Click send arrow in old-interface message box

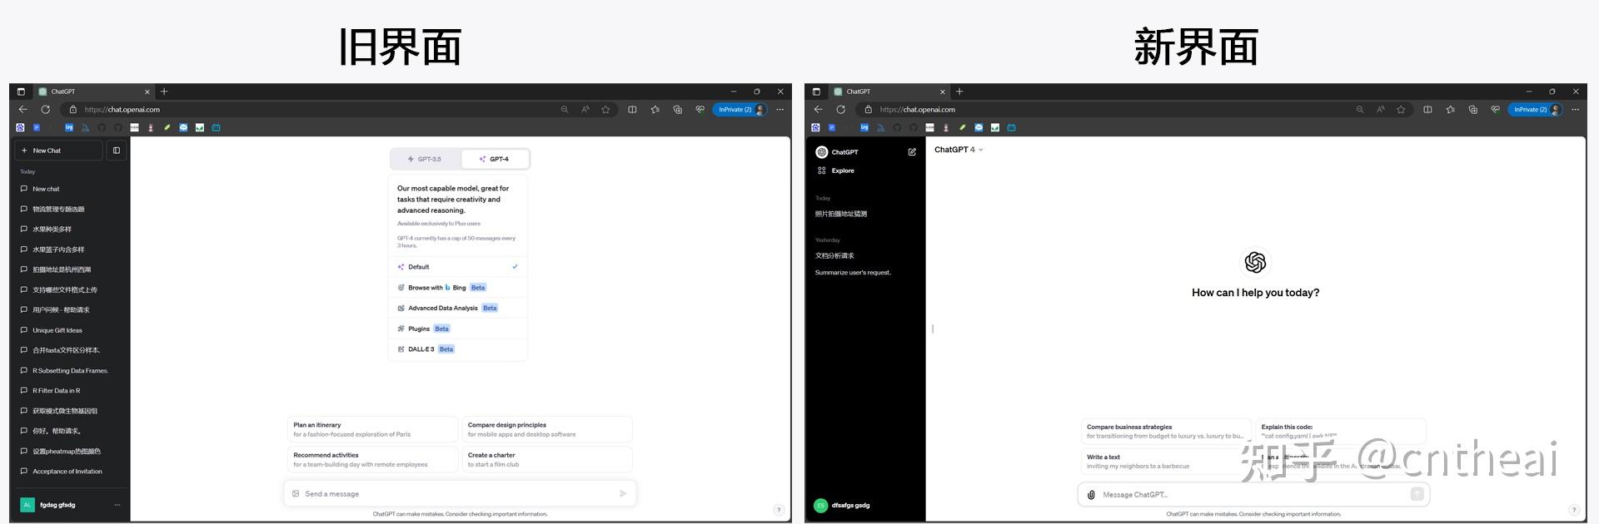(623, 494)
